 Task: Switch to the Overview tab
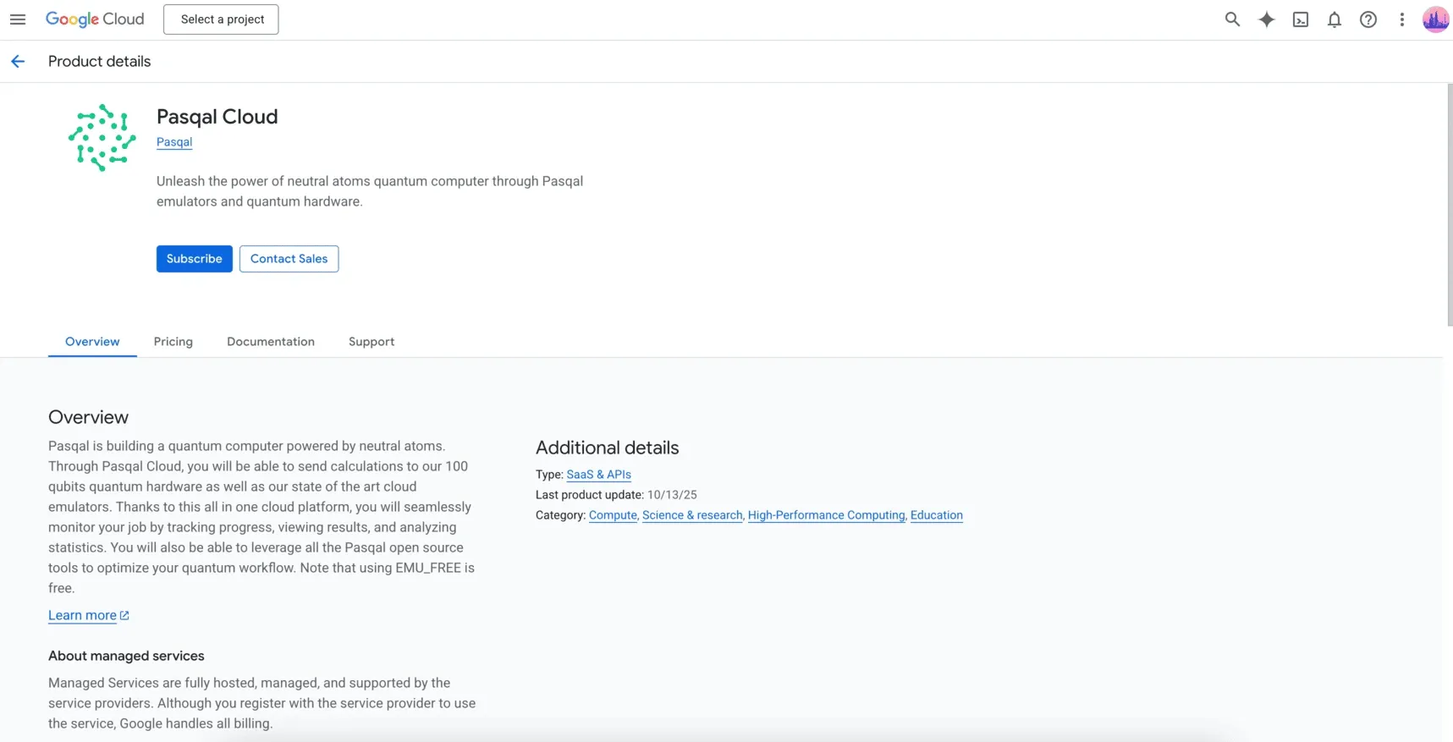pyautogui.click(x=92, y=342)
